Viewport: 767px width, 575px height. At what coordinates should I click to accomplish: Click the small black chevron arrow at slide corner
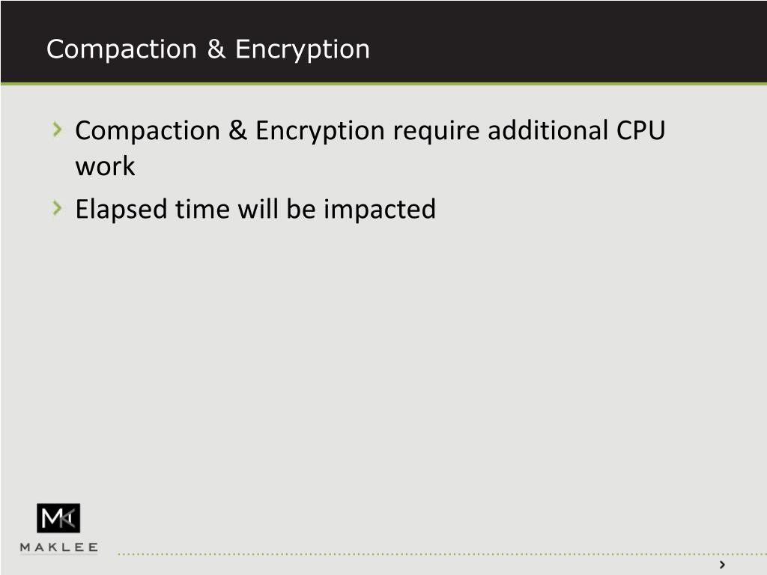[722, 565]
